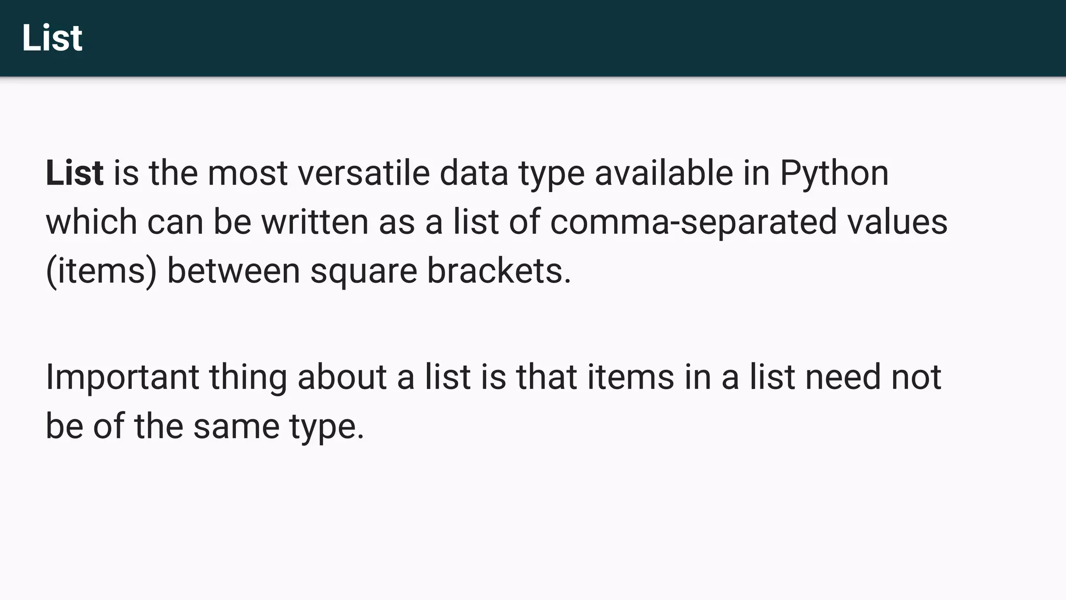Click the word "Python"
This screenshot has width=1066, height=600.
click(x=834, y=173)
